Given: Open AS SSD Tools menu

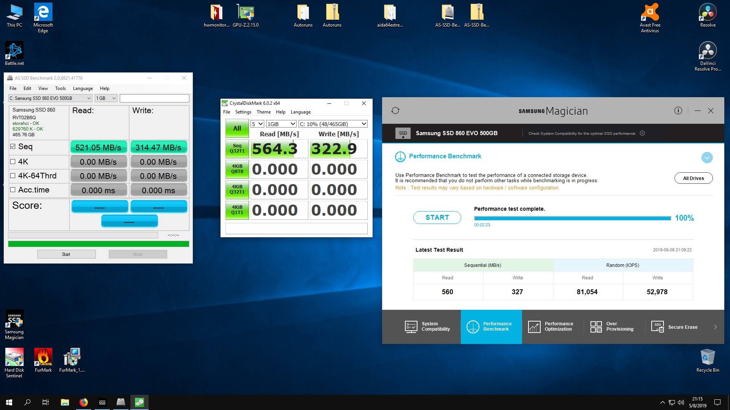Looking at the screenshot, I should click(60, 88).
